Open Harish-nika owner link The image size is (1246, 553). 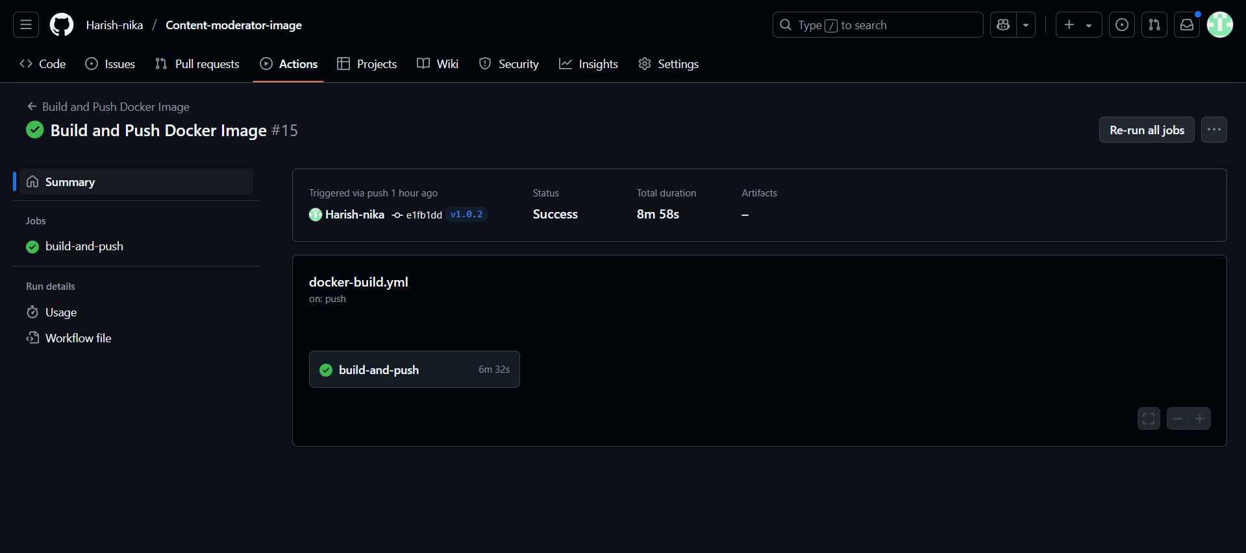[114, 25]
